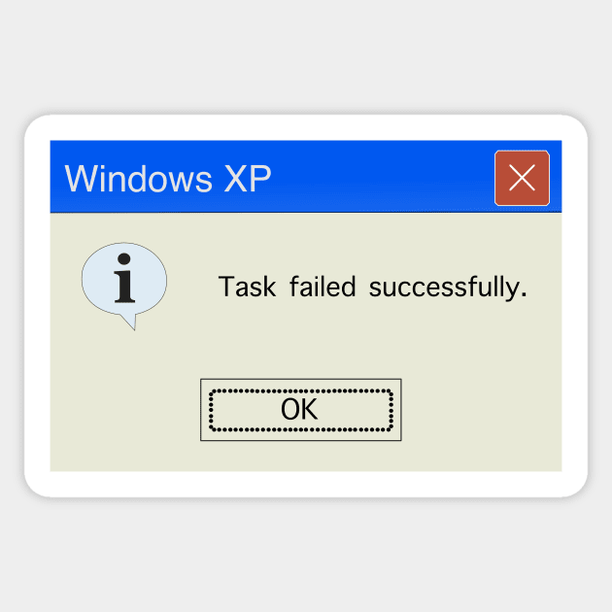Close the Windows XP dialog

(x=522, y=178)
